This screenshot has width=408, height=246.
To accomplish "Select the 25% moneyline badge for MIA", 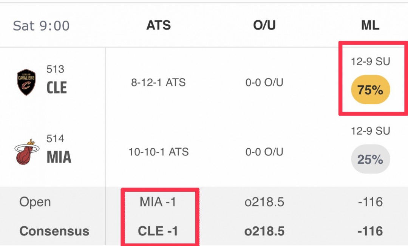I will (371, 159).
